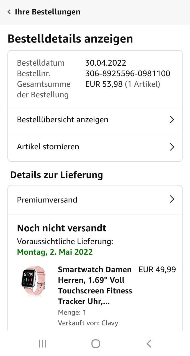190x356 pixels.
Task: Open the Android recent apps button
Action: (x=42, y=344)
